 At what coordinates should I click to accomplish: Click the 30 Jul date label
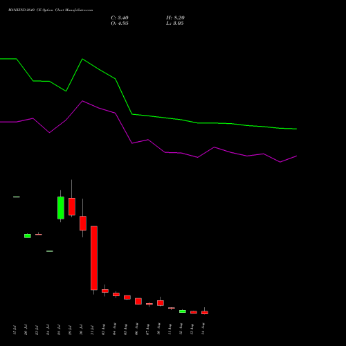tap(81, 330)
